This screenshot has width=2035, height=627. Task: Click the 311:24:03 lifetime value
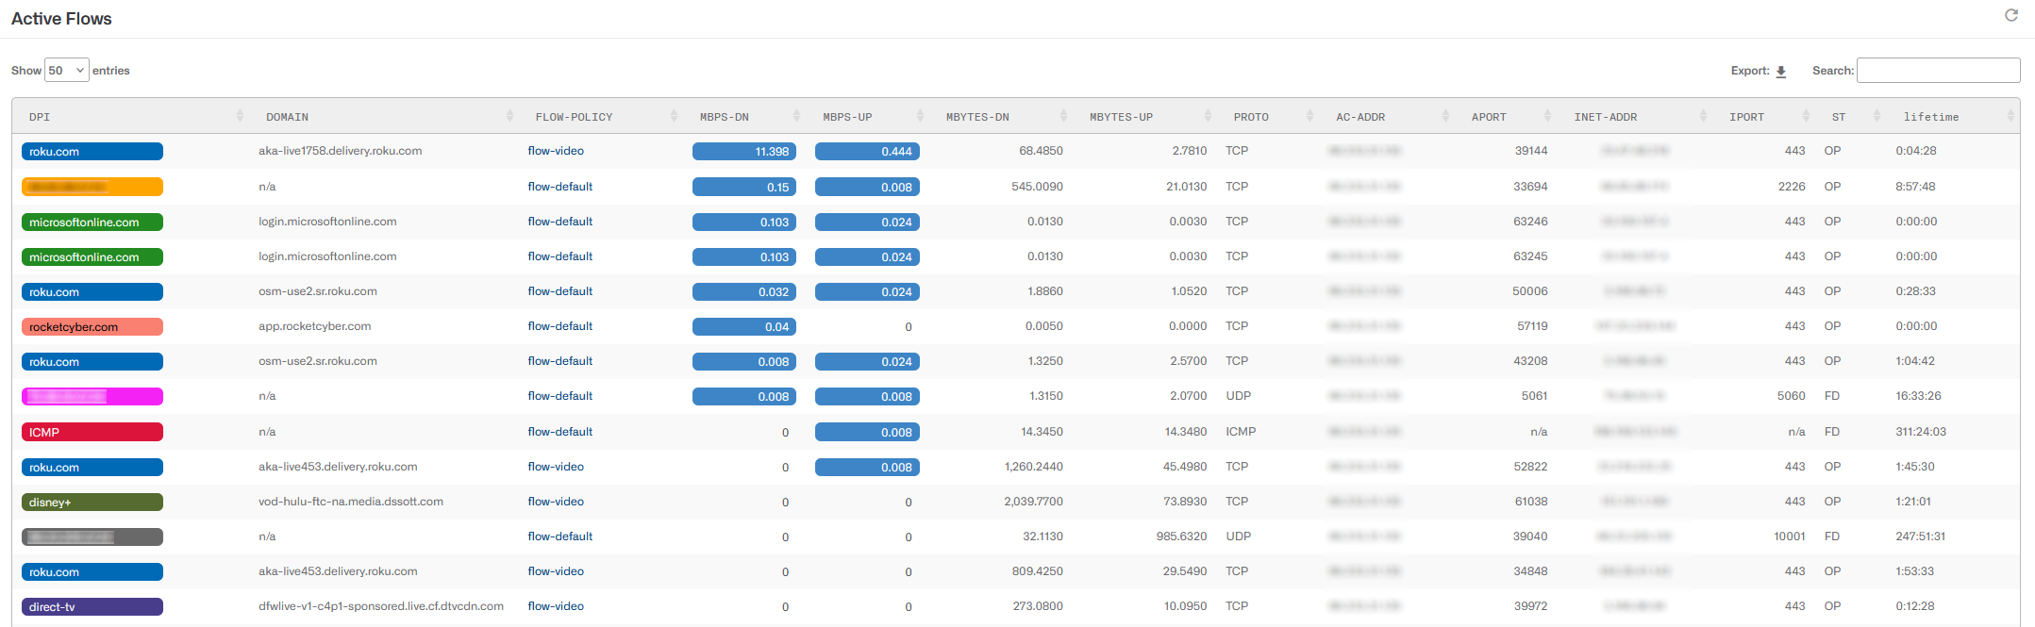click(x=1921, y=432)
